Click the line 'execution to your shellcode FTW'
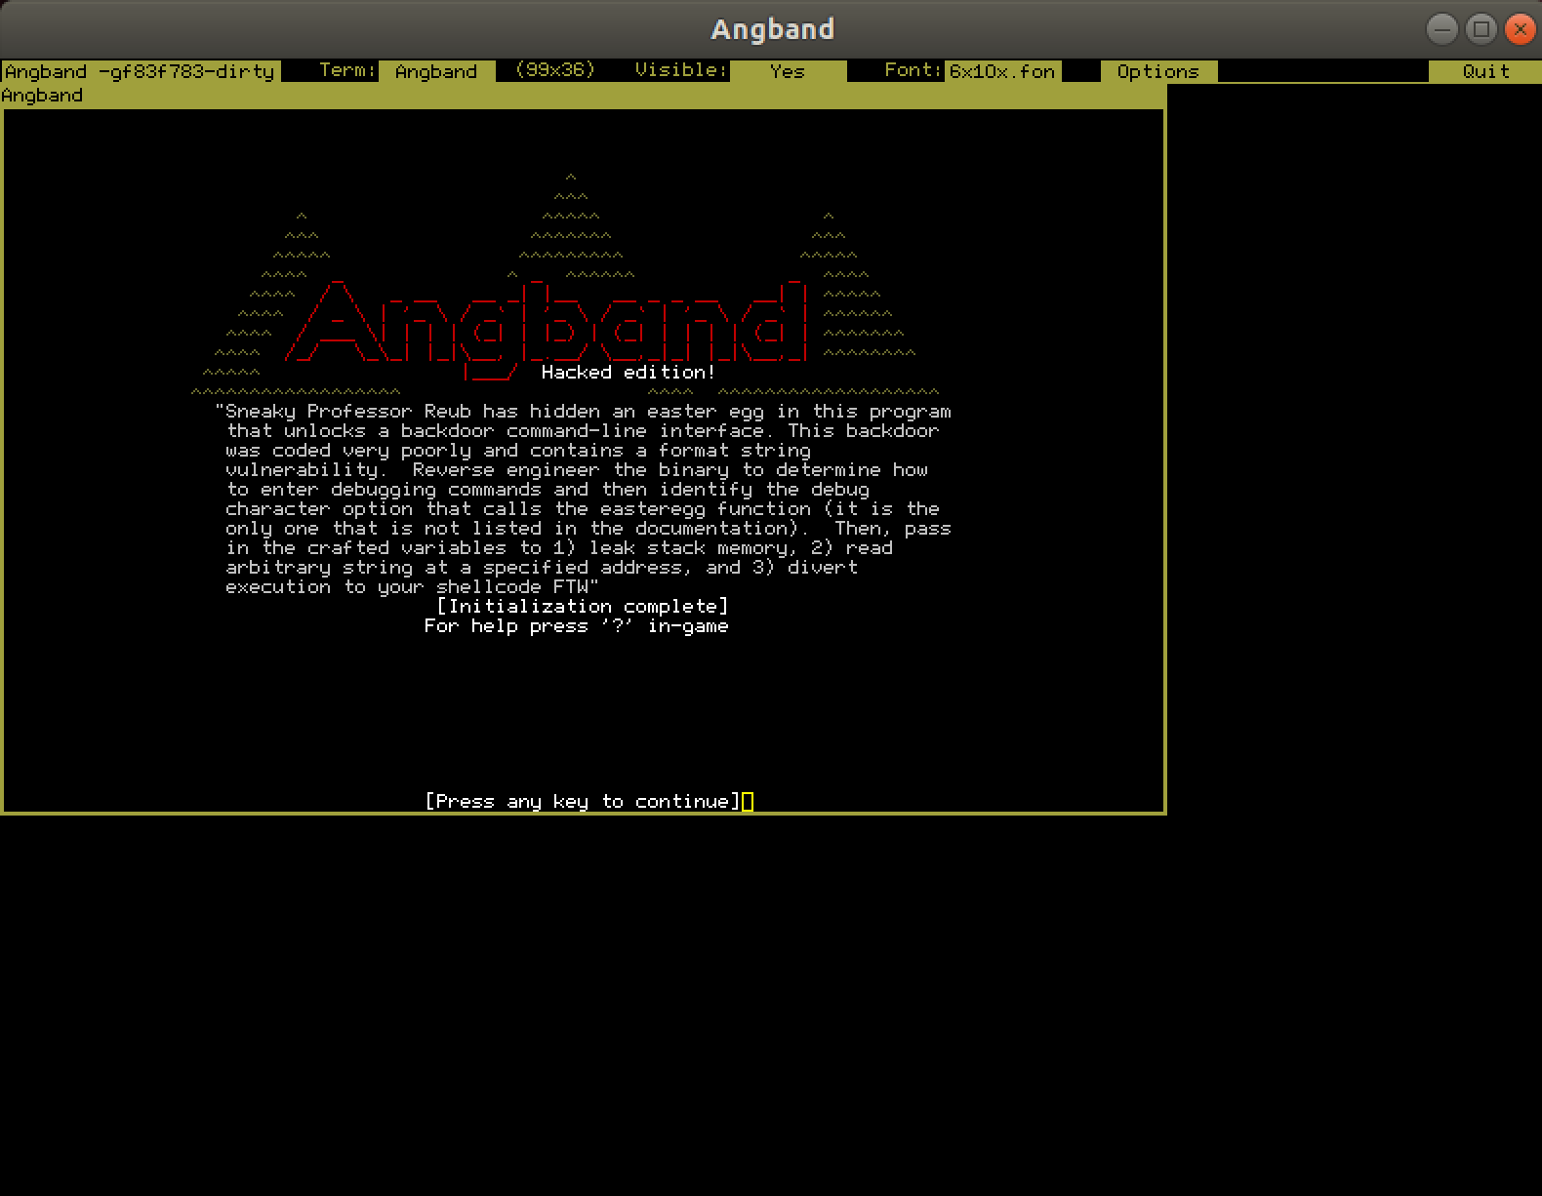The width and height of the screenshot is (1542, 1196). pos(412,586)
